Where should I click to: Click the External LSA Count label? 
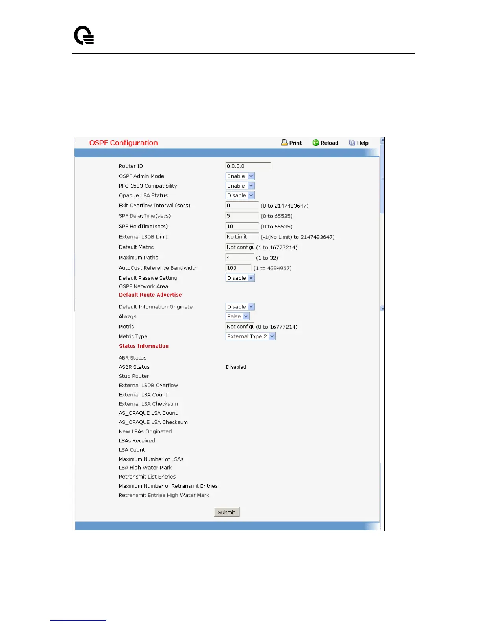click(x=143, y=394)
